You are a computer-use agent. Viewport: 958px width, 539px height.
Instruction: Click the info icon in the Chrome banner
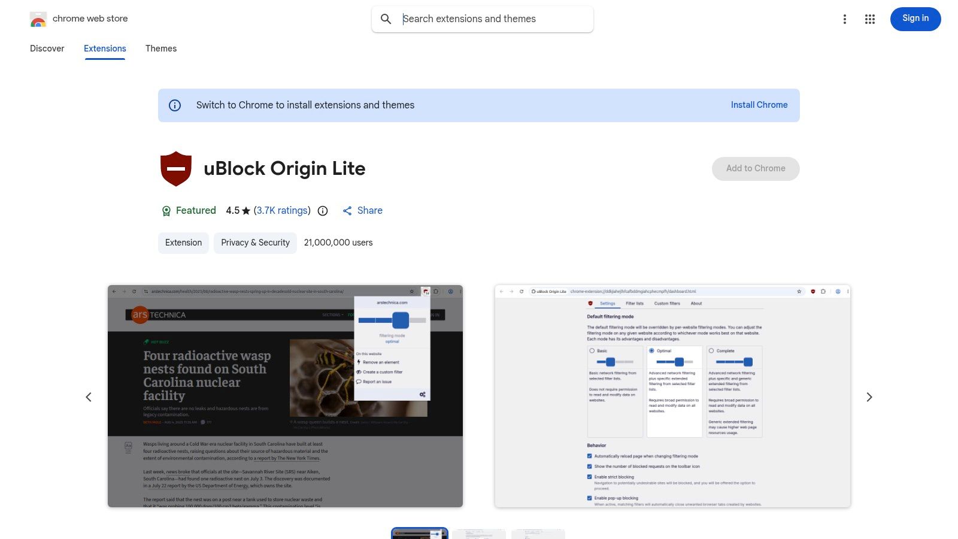(175, 105)
